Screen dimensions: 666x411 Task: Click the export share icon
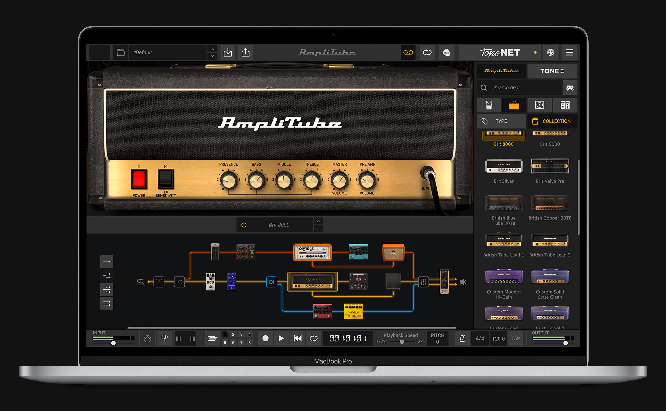click(x=245, y=52)
